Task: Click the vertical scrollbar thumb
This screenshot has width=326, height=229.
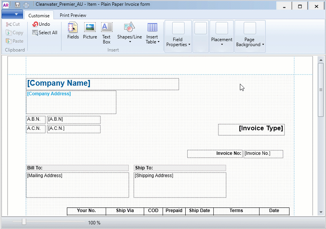Action: (x=321, y=90)
